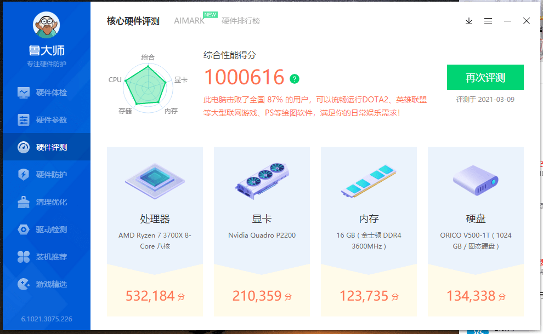Click ORICO V500-1T disk description
Viewport: 543px width, 334px height.
476,241
